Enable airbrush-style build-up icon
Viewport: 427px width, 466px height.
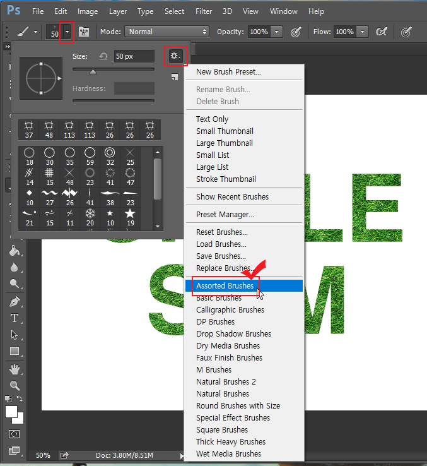pos(382,32)
